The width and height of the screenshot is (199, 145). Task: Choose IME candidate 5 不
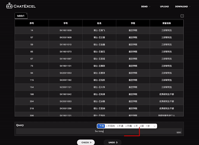click(x=136, y=126)
